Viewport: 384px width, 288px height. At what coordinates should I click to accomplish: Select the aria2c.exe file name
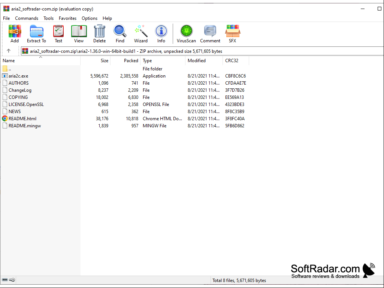pos(18,76)
